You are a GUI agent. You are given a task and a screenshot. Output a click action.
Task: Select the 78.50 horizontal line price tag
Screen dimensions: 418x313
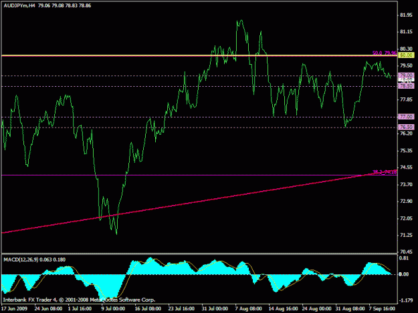(406, 86)
